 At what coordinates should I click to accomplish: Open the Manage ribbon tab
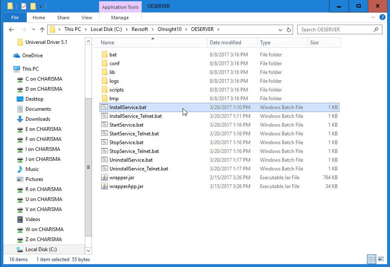coord(120,18)
